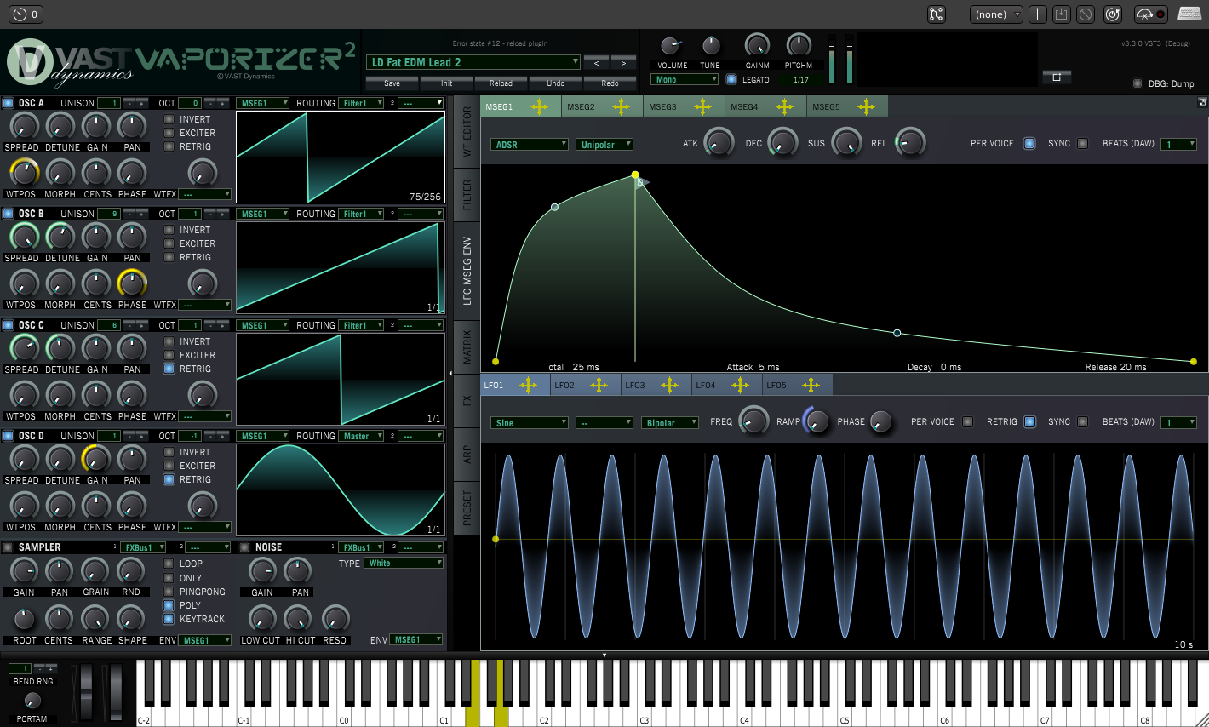Image resolution: width=1209 pixels, height=727 pixels.
Task: Enable the INVERT checkbox for OSC B
Action: coord(169,230)
